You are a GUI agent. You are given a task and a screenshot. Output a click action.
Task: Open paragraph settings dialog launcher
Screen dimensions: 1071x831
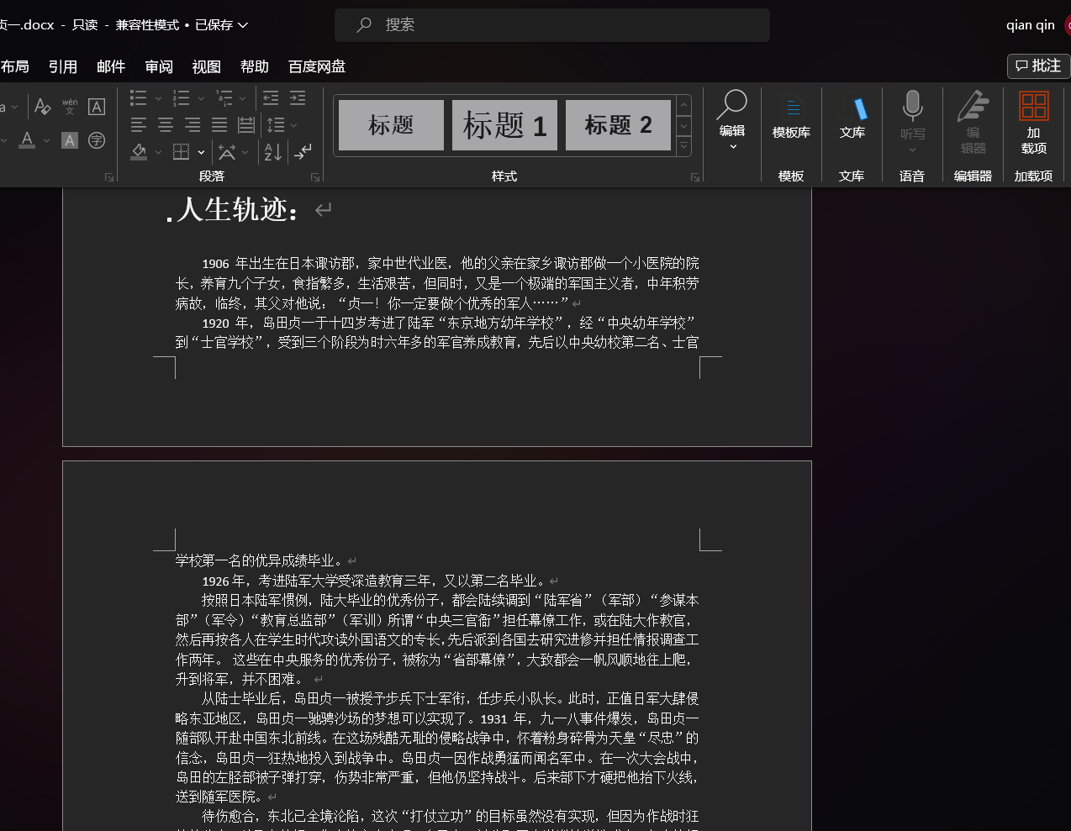click(315, 177)
